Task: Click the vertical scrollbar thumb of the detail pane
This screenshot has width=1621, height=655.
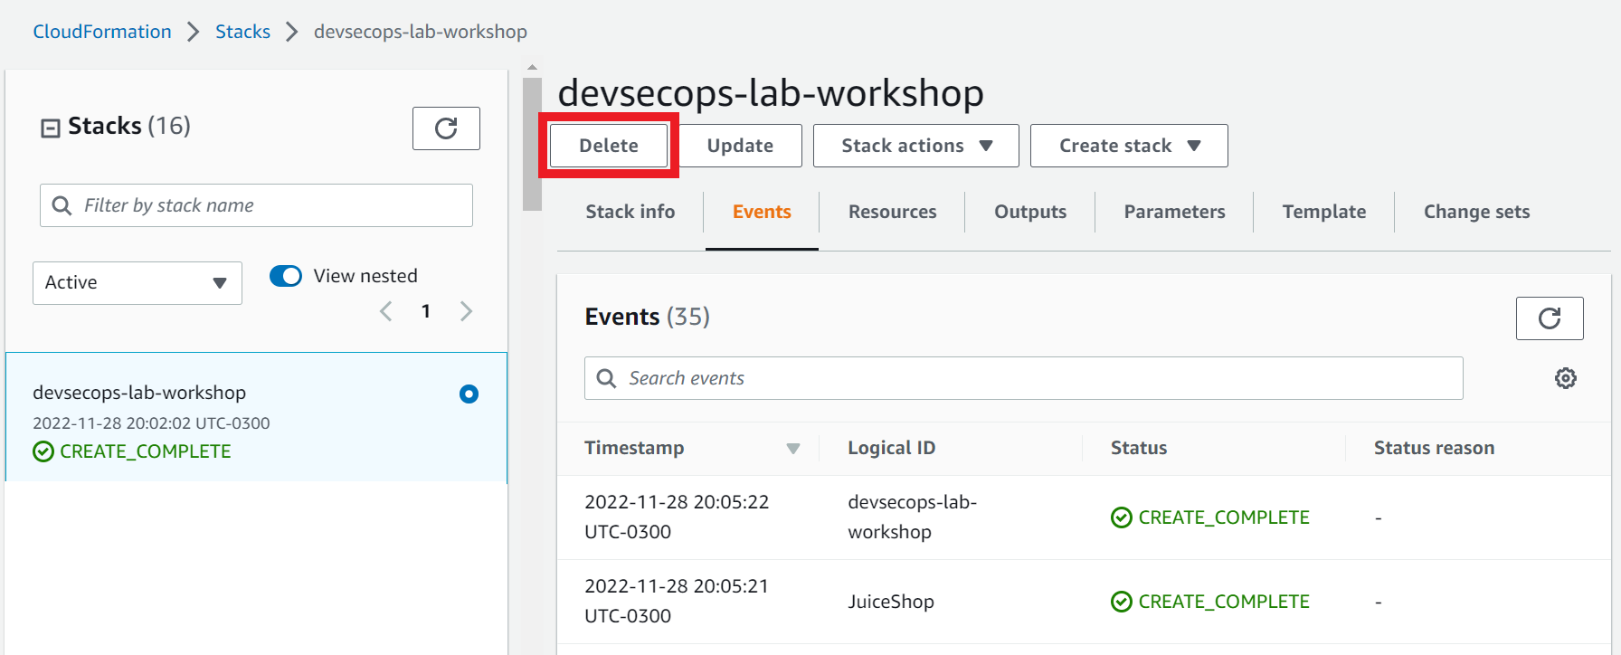Action: [532, 145]
